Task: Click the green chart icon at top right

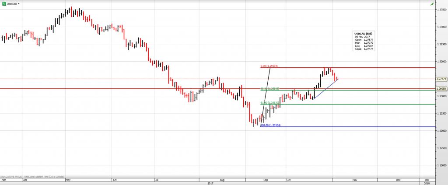Action: click(x=432, y=4)
